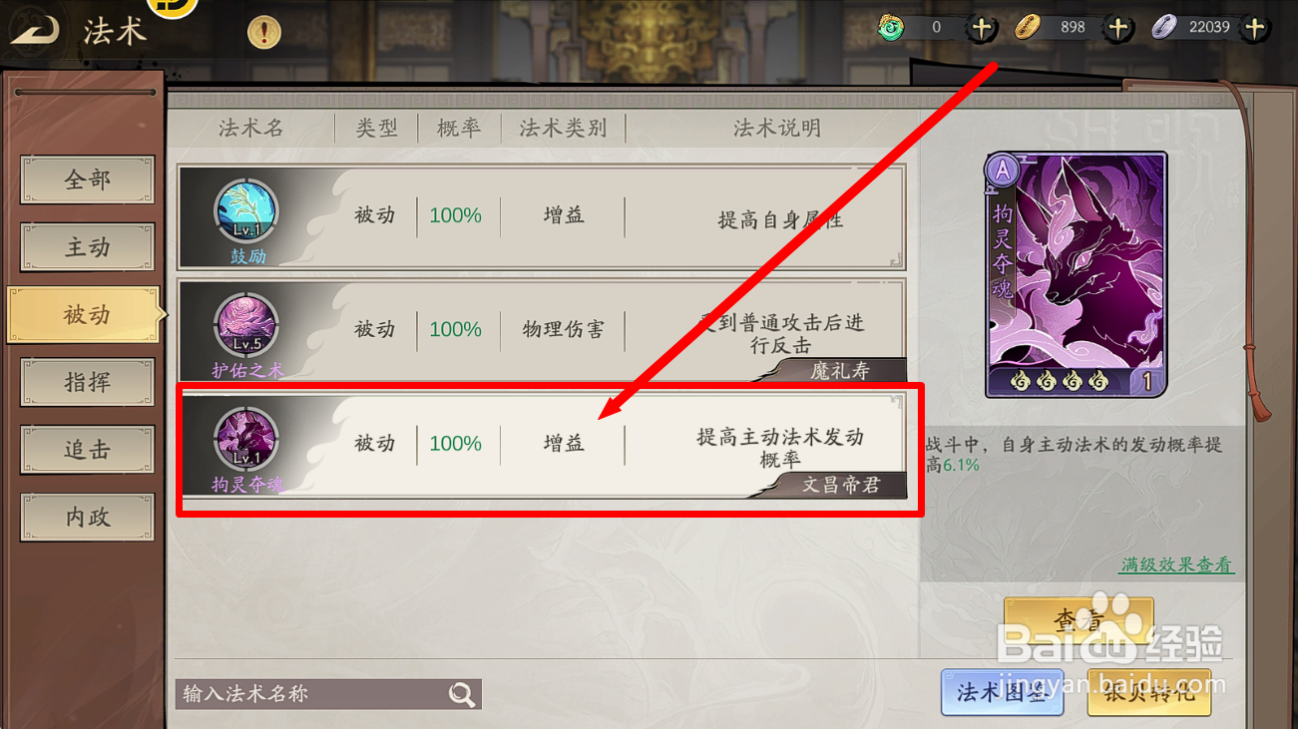Add jade currency with plus button
1298x729 pixels.
pos(982,28)
